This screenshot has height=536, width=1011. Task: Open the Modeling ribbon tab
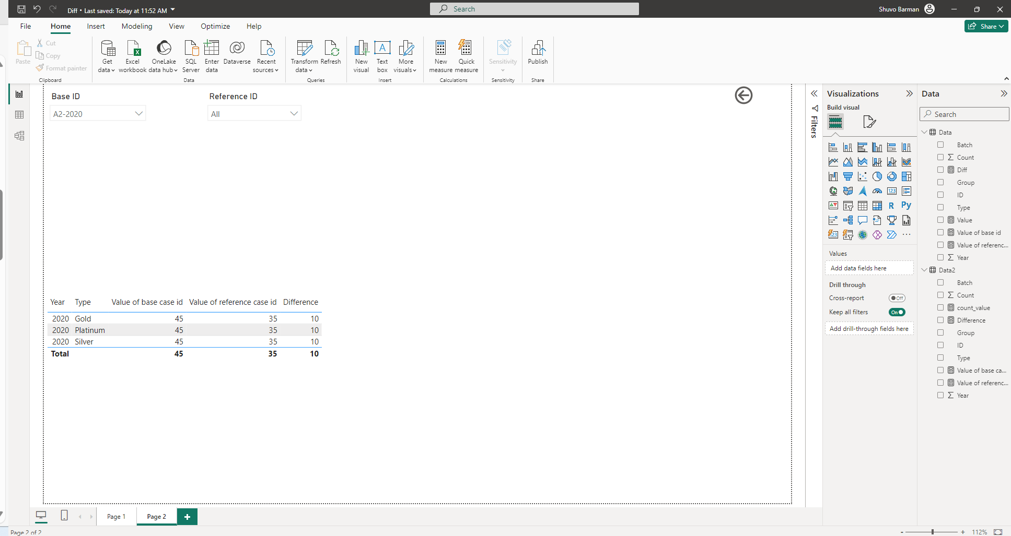[x=137, y=26]
